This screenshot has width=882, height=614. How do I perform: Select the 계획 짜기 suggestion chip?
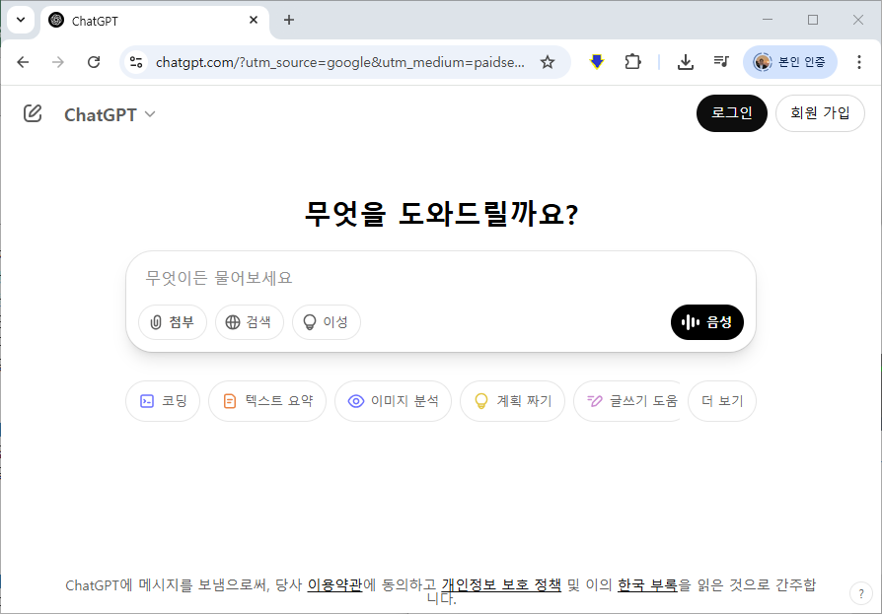[x=512, y=401]
